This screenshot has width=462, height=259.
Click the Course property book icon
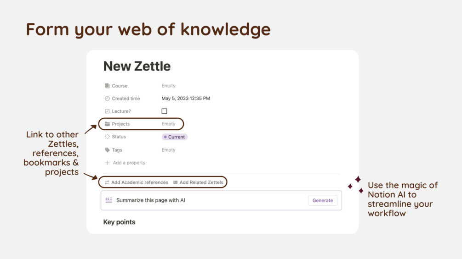pos(107,86)
